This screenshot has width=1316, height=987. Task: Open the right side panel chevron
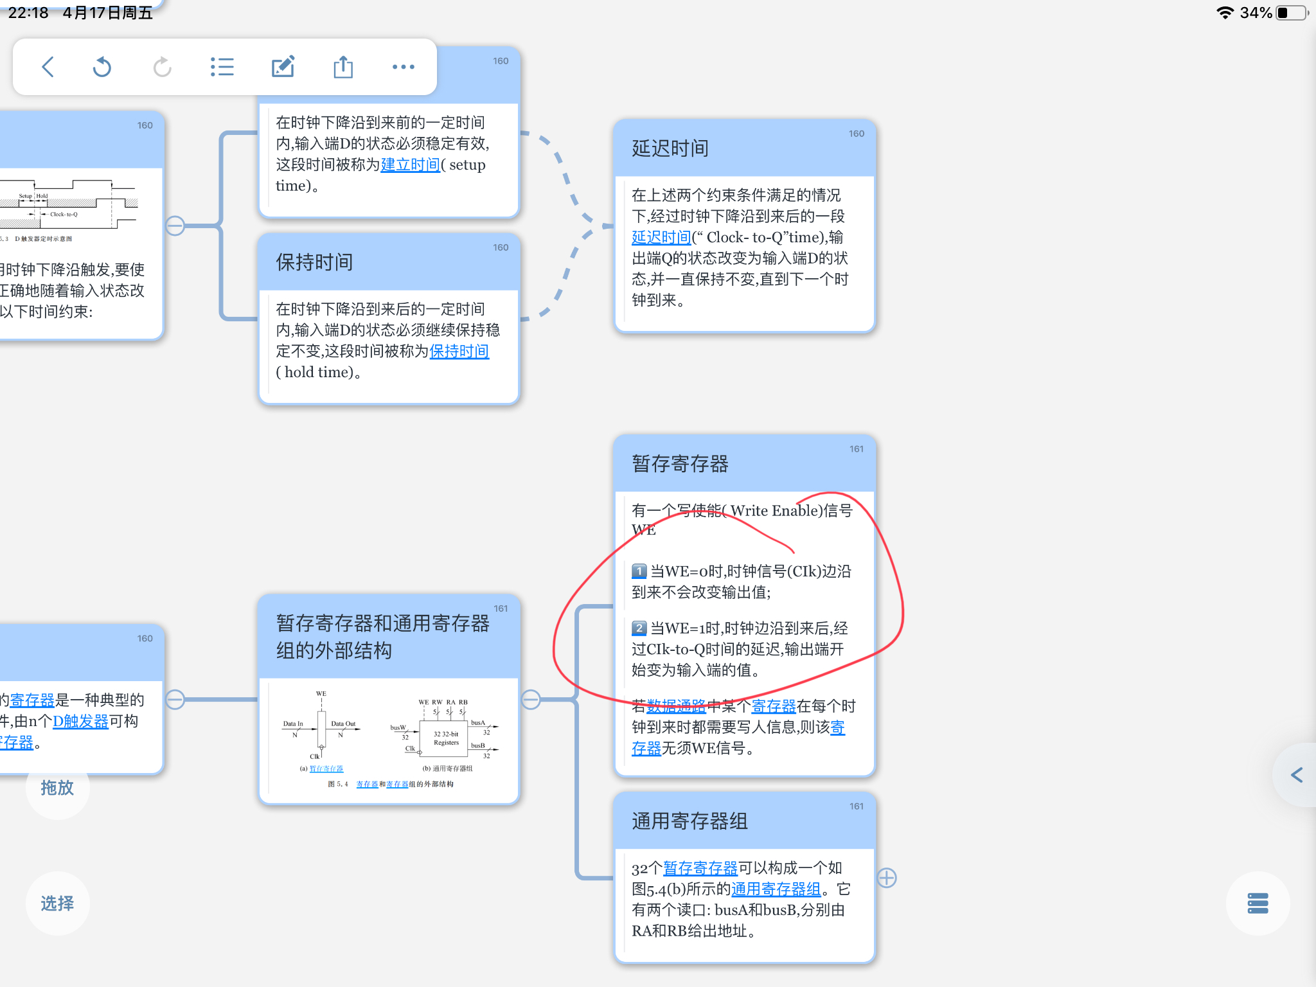1297,775
